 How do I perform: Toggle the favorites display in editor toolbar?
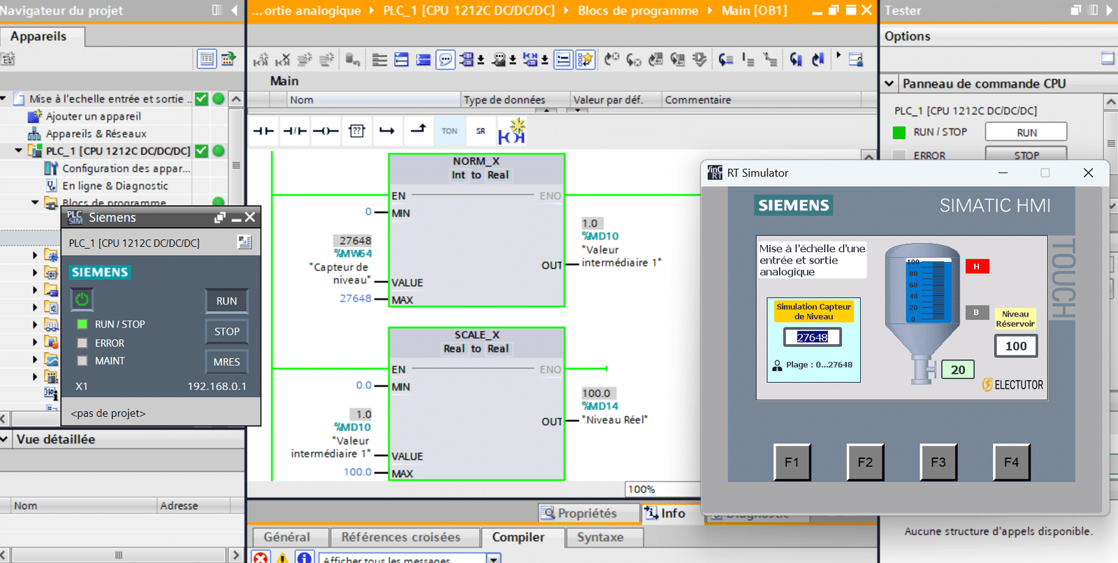[x=585, y=59]
